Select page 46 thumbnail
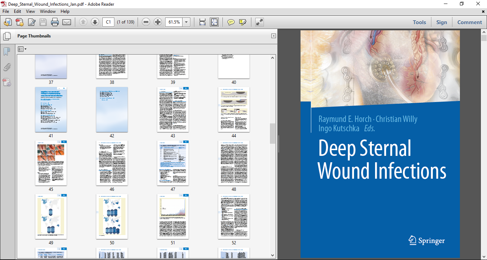Viewport: 487px width, 260px height. point(112,163)
